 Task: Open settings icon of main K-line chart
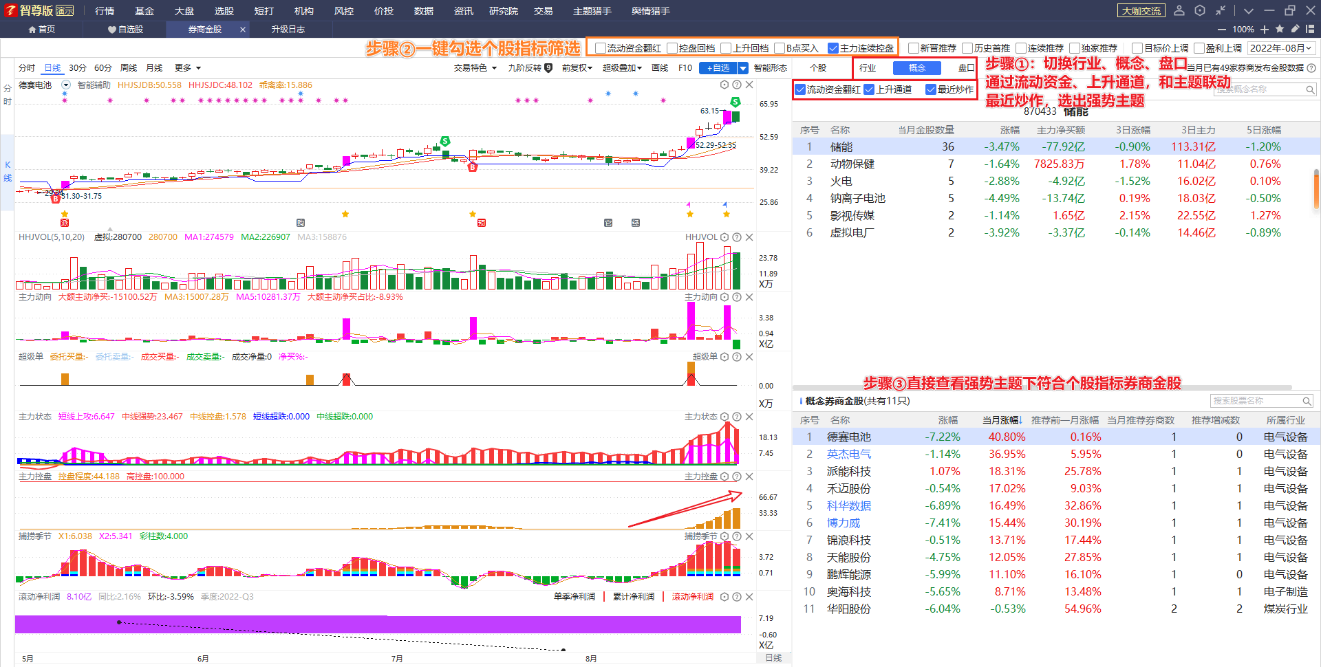click(x=724, y=85)
